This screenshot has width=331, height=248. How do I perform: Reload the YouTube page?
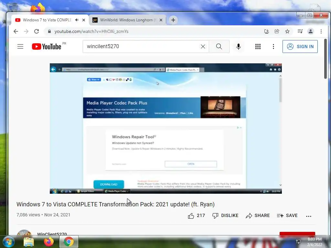37,31
